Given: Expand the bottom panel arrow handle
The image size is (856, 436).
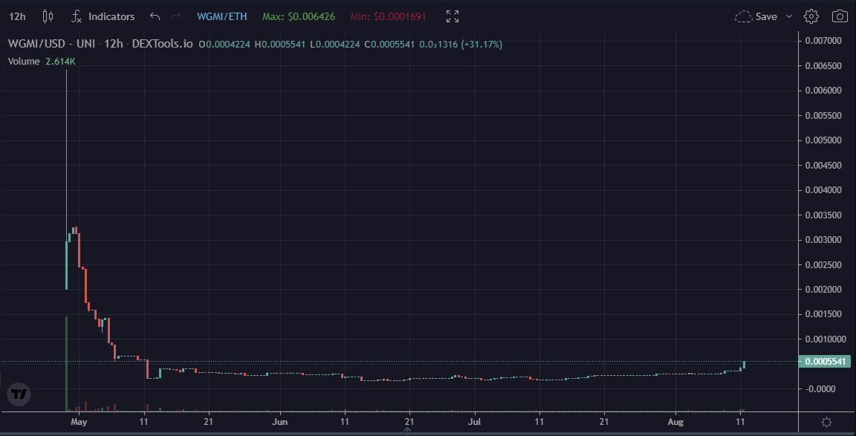Looking at the screenshot, I should [x=406, y=431].
